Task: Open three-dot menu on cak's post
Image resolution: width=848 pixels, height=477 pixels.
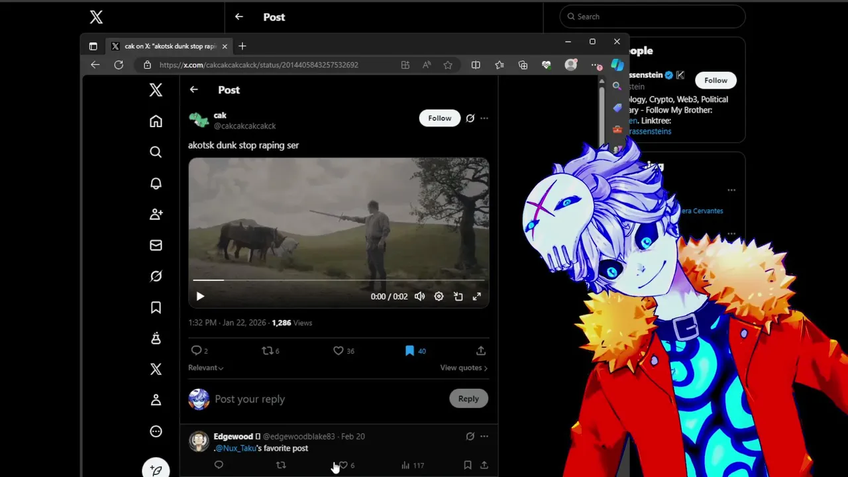Action: [484, 118]
